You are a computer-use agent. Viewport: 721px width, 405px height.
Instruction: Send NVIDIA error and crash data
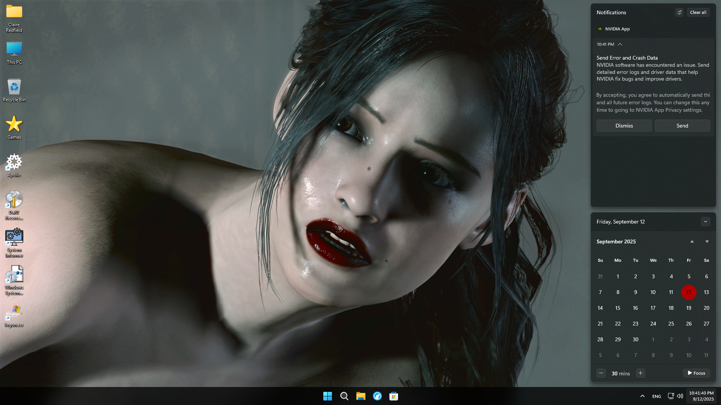682,126
